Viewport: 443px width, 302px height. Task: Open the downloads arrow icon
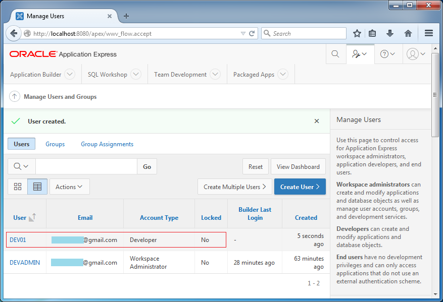(390, 34)
